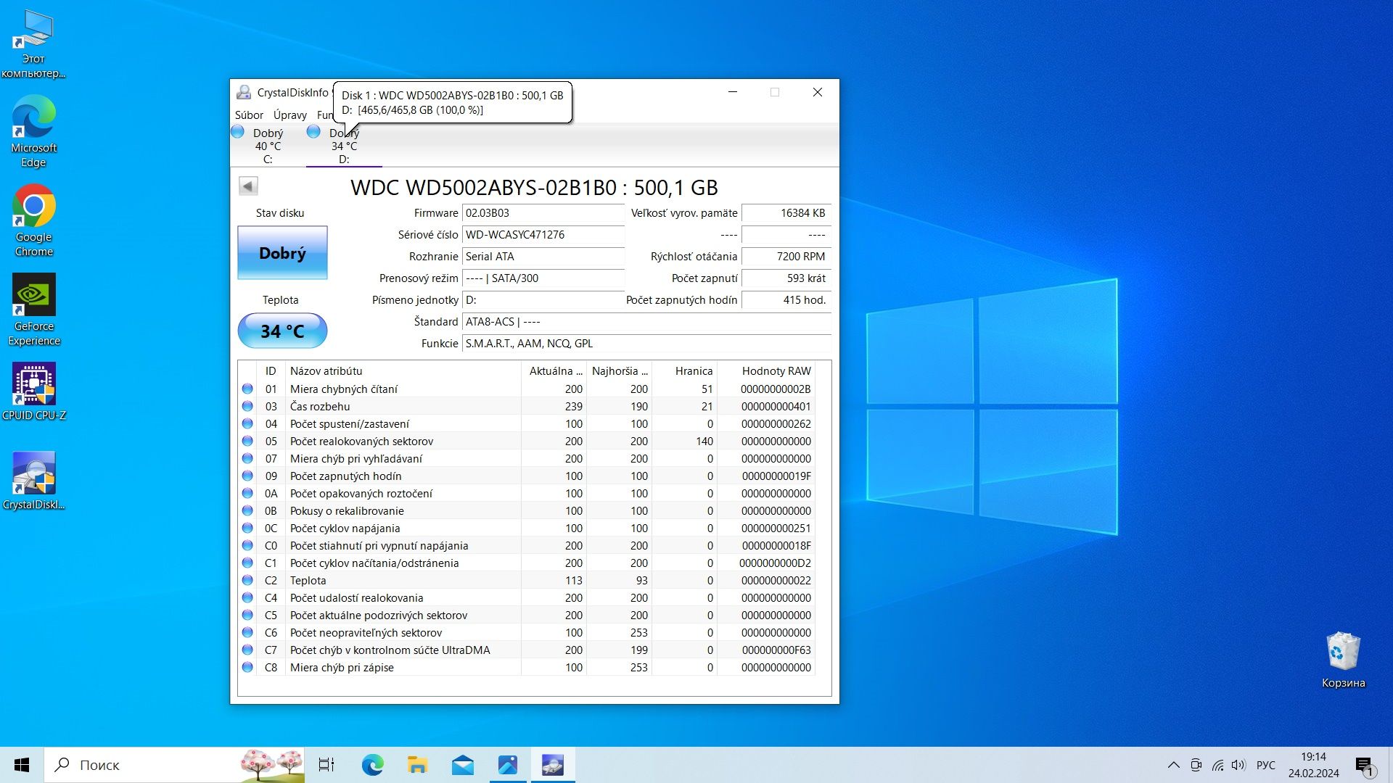The image size is (1393, 783).
Task: Click the serial number field WD-WCASYC471276
Action: click(x=543, y=235)
